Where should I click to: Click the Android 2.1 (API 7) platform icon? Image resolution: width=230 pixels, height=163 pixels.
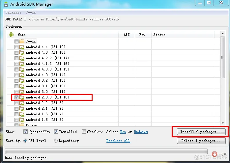(22, 109)
